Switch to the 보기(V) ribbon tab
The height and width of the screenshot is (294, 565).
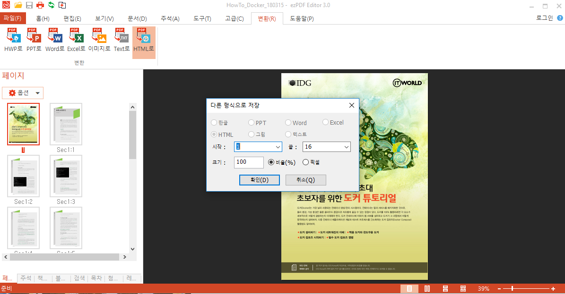coord(104,18)
